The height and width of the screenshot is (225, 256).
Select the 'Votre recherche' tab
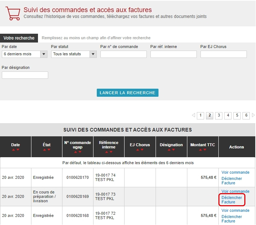click(19, 38)
